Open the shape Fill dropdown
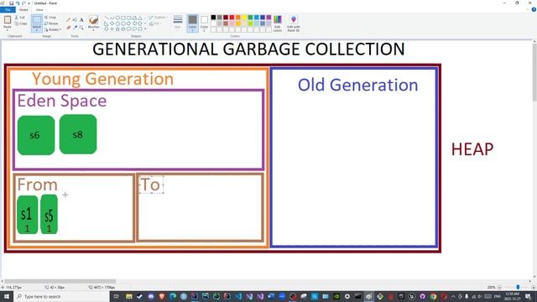 (x=154, y=23)
